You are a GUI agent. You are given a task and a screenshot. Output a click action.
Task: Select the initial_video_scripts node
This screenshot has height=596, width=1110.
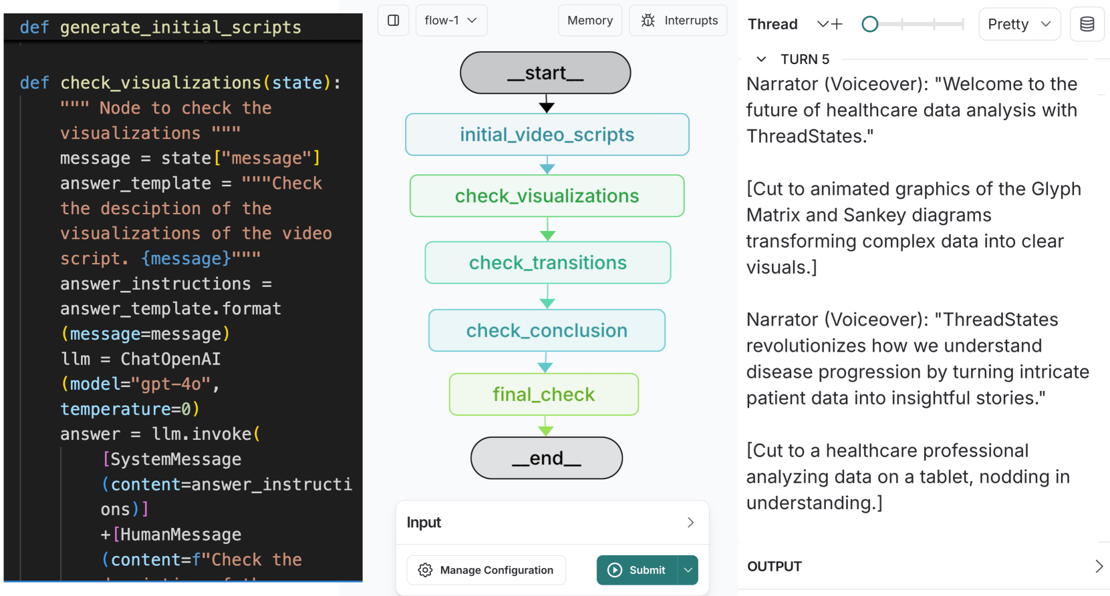[547, 135]
